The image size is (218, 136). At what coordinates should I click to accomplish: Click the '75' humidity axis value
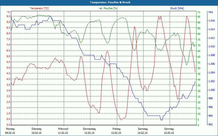pos(199,40)
